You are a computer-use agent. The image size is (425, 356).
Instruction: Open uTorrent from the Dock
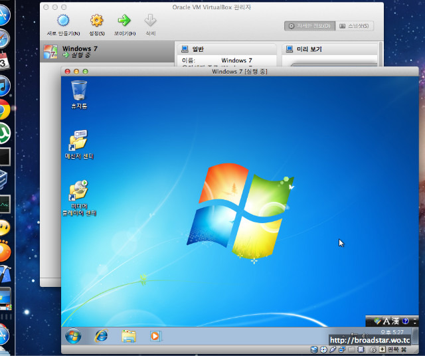click(x=4, y=133)
